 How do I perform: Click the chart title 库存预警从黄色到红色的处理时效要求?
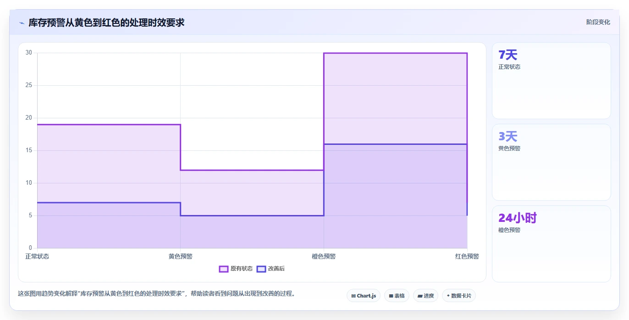pyautogui.click(x=106, y=22)
